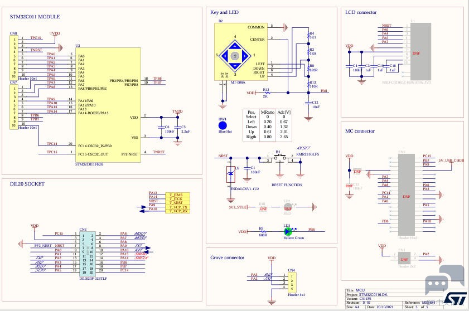This screenshot has width=469, height=311.
Task: Click the MRatio table header
Action: pyautogui.click(x=268, y=112)
